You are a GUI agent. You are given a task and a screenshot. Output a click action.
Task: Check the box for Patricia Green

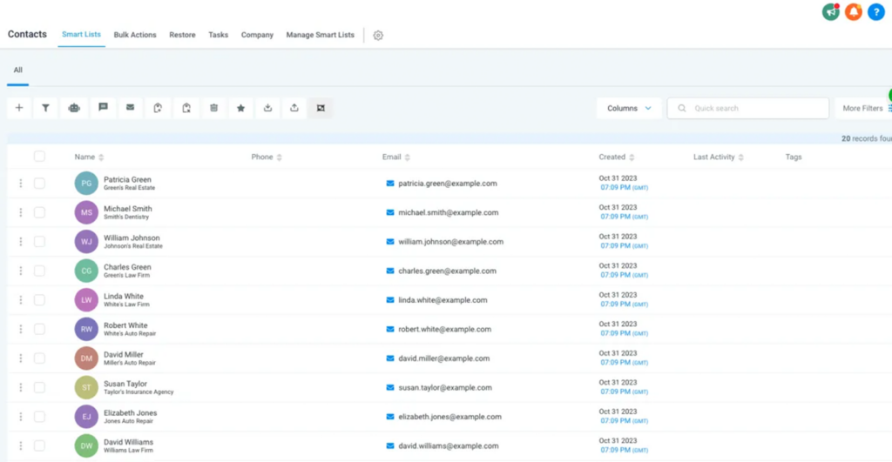click(39, 184)
